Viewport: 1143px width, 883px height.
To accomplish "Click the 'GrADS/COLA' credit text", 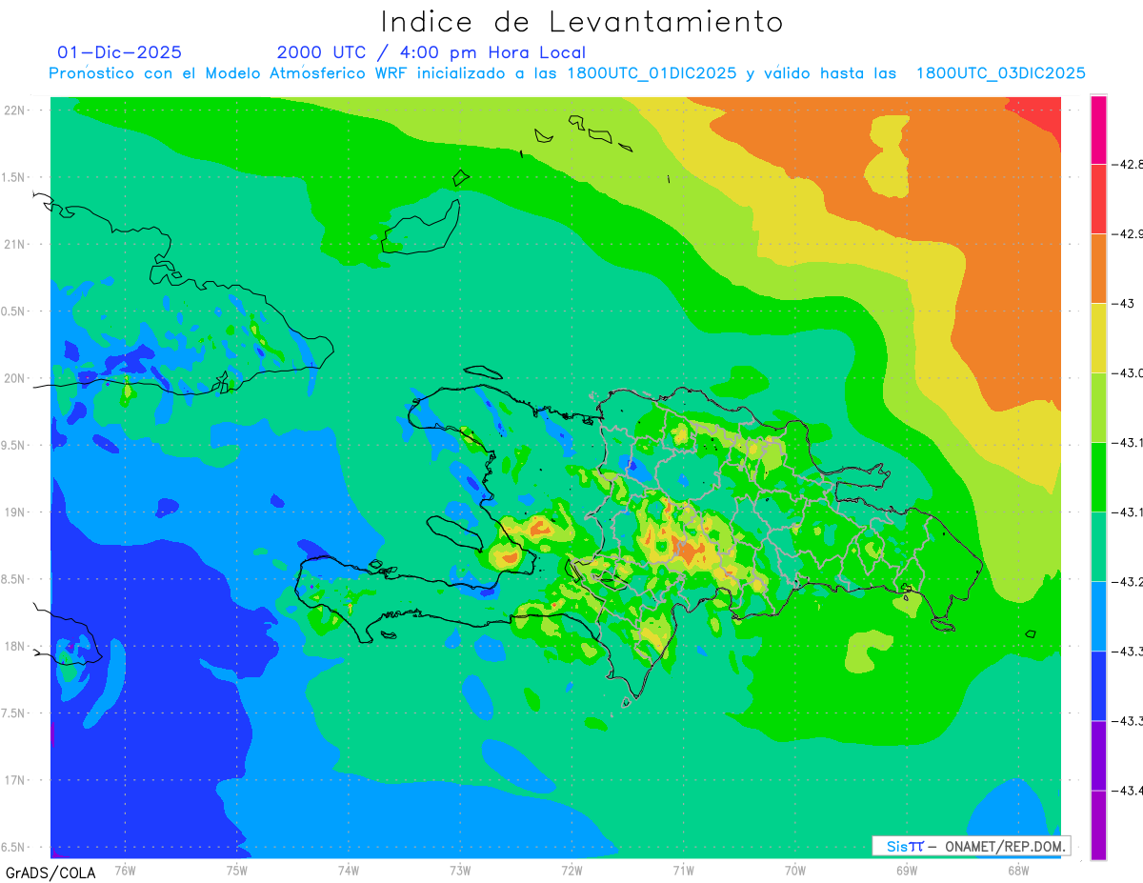I will (x=50, y=873).
